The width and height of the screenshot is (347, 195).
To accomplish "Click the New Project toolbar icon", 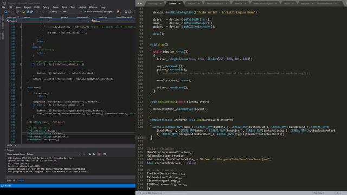I will pyautogui.click(x=17, y=12).
